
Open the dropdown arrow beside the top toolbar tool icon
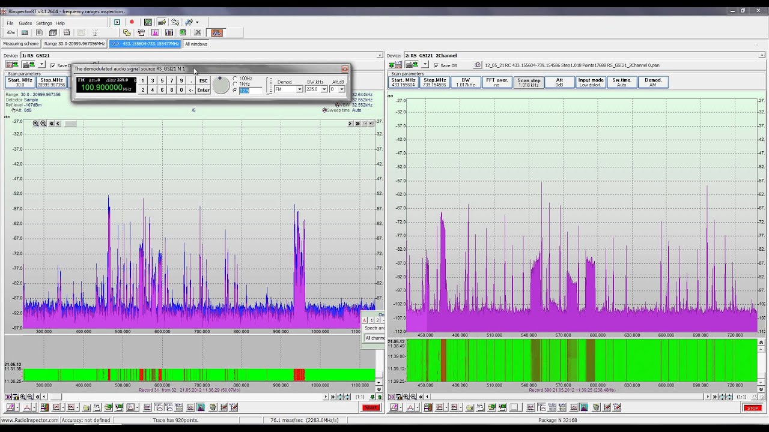(197, 22)
